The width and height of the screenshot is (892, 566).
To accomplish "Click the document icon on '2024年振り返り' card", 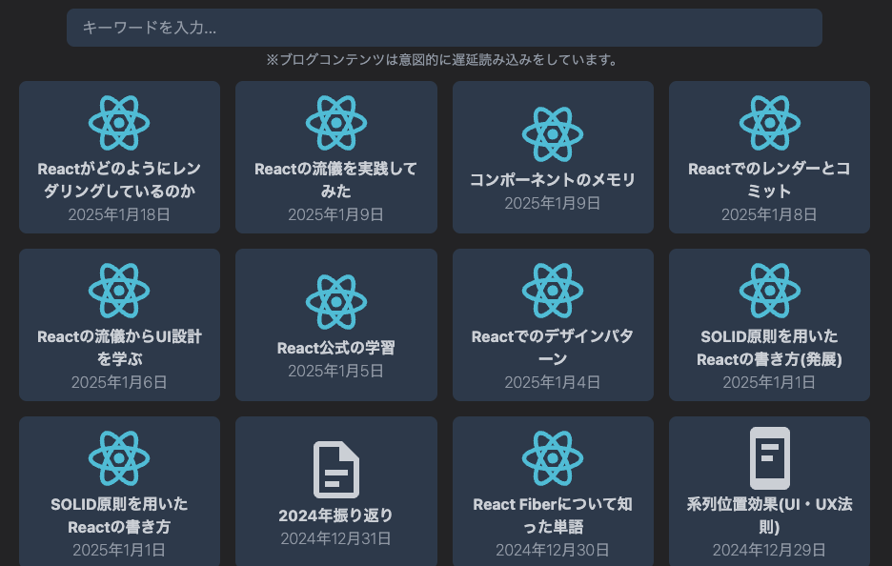I will coord(335,470).
